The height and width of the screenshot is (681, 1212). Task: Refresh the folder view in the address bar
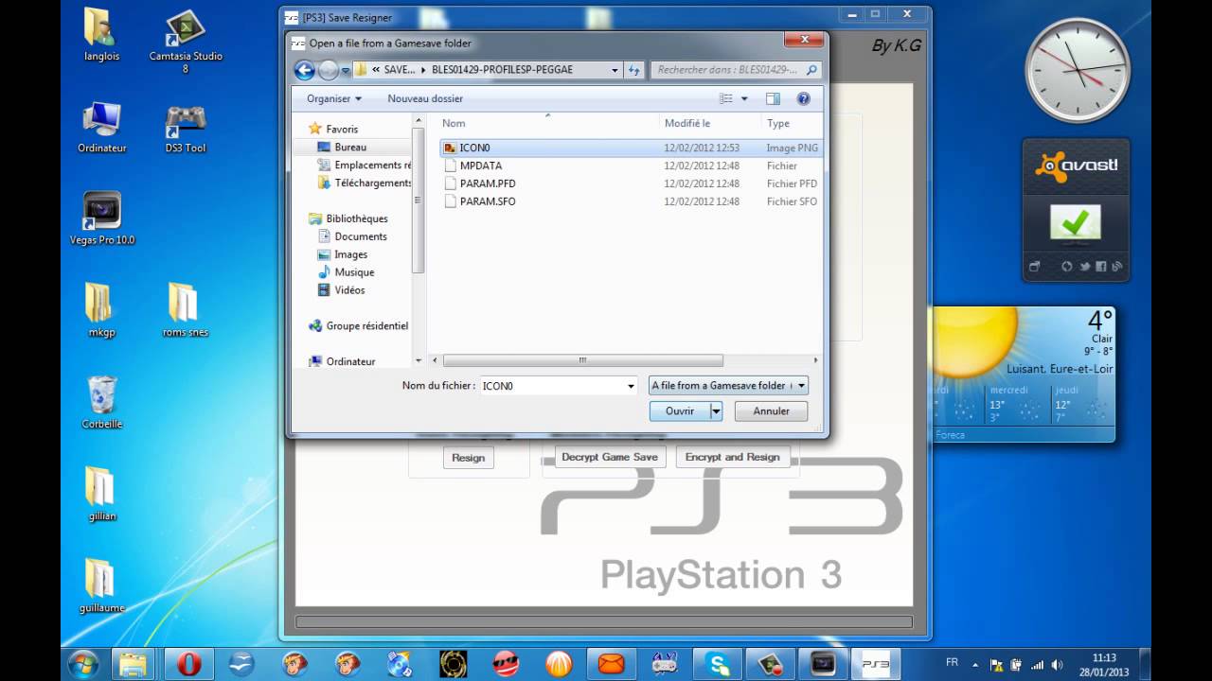[x=634, y=69]
